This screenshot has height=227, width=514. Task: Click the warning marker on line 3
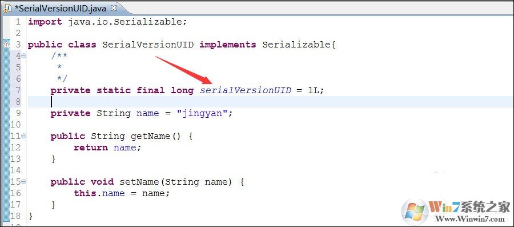[6, 44]
